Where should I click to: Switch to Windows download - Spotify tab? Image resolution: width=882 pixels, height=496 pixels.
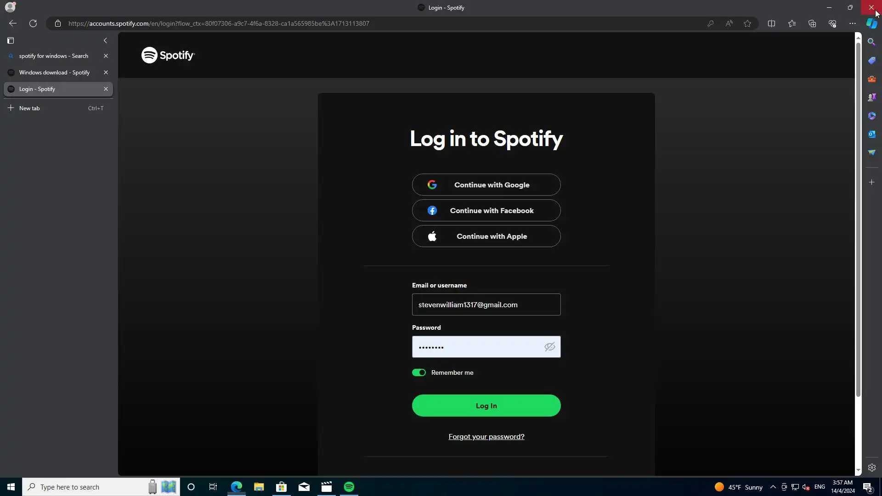pos(54,73)
